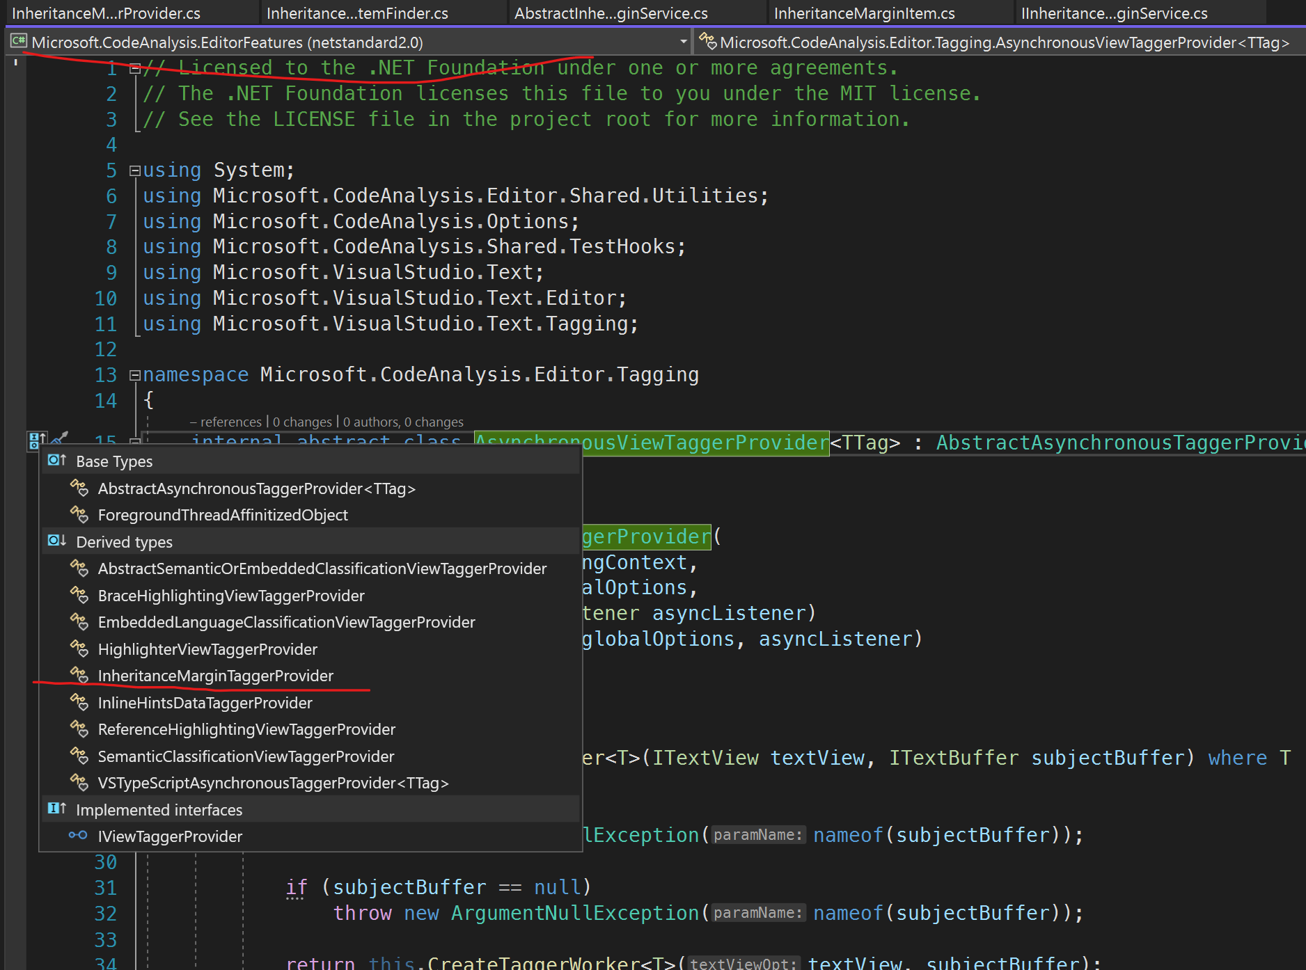
Task: Click 'using System;' on line 5
Action: pos(219,170)
